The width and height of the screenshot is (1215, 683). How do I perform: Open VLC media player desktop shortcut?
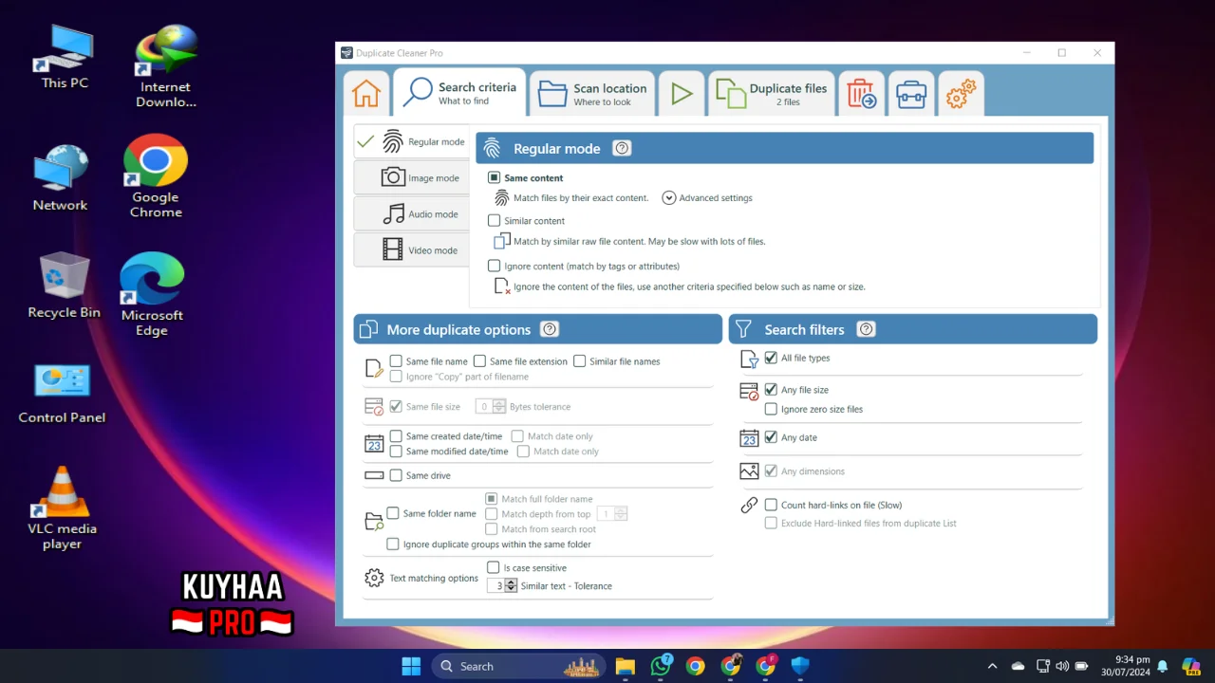coord(63,508)
